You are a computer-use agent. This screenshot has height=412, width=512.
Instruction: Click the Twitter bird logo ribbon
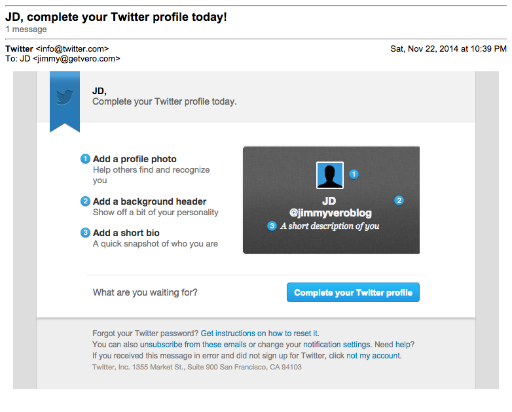pyautogui.click(x=64, y=98)
